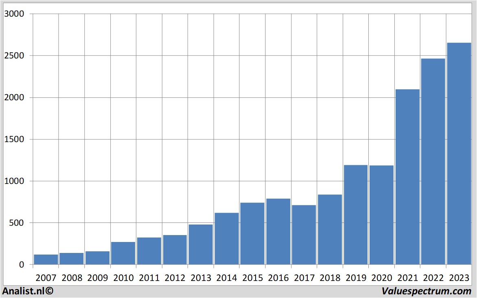
Task: Click the 2023 bar in the chart
Action: [459, 153]
